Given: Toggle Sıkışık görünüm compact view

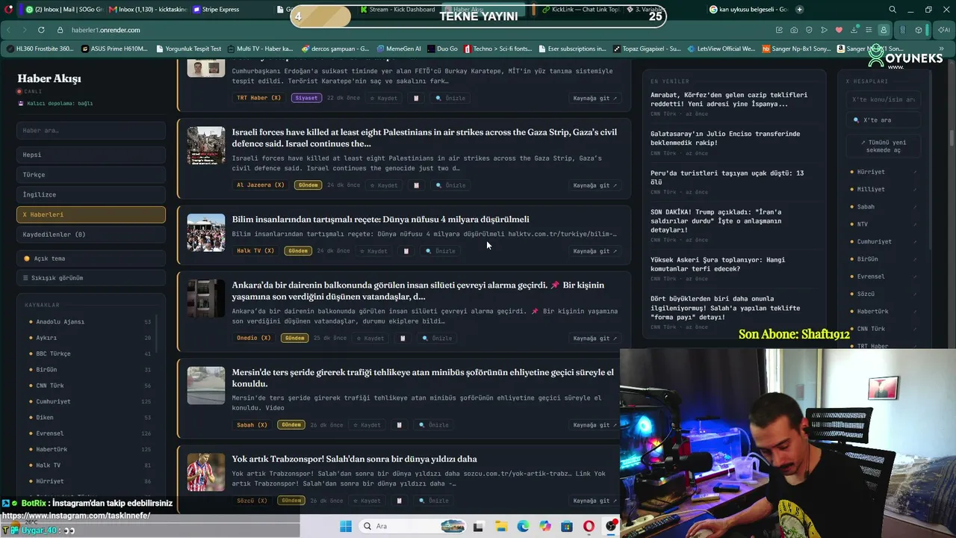Looking at the screenshot, I should (91, 278).
